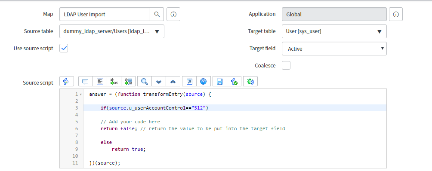Click the '// Add your code here' comment
Viewport: 432px width, 171px height.
130,122
